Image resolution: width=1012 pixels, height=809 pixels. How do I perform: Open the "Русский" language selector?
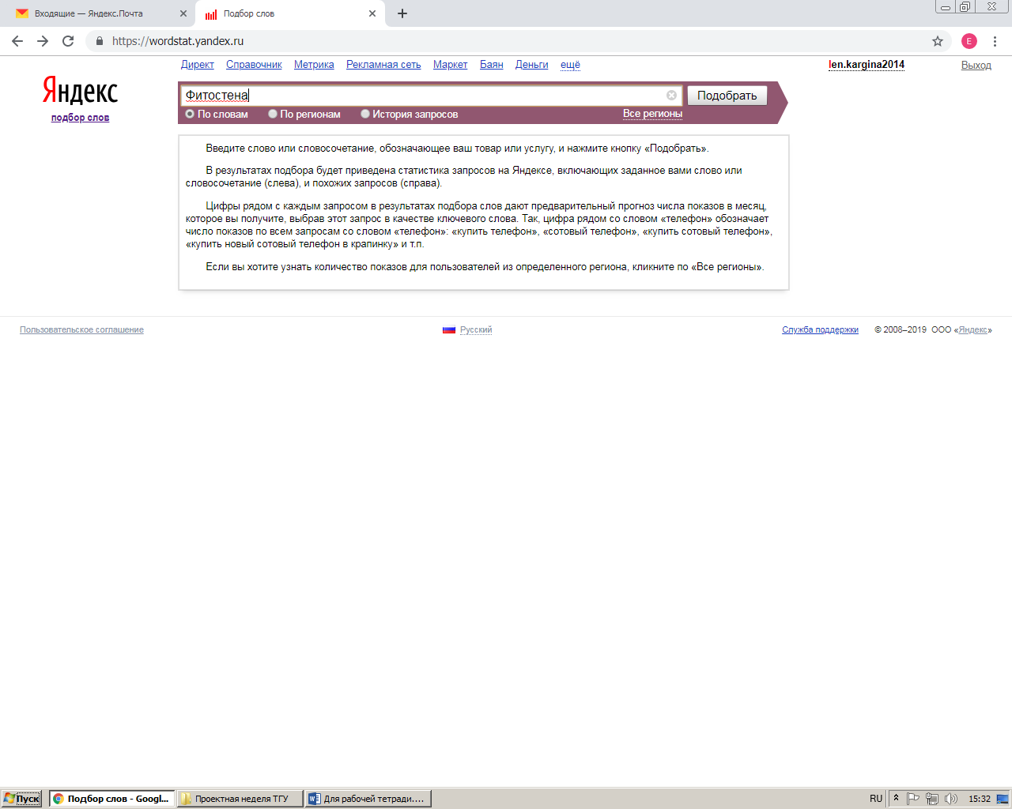475,329
